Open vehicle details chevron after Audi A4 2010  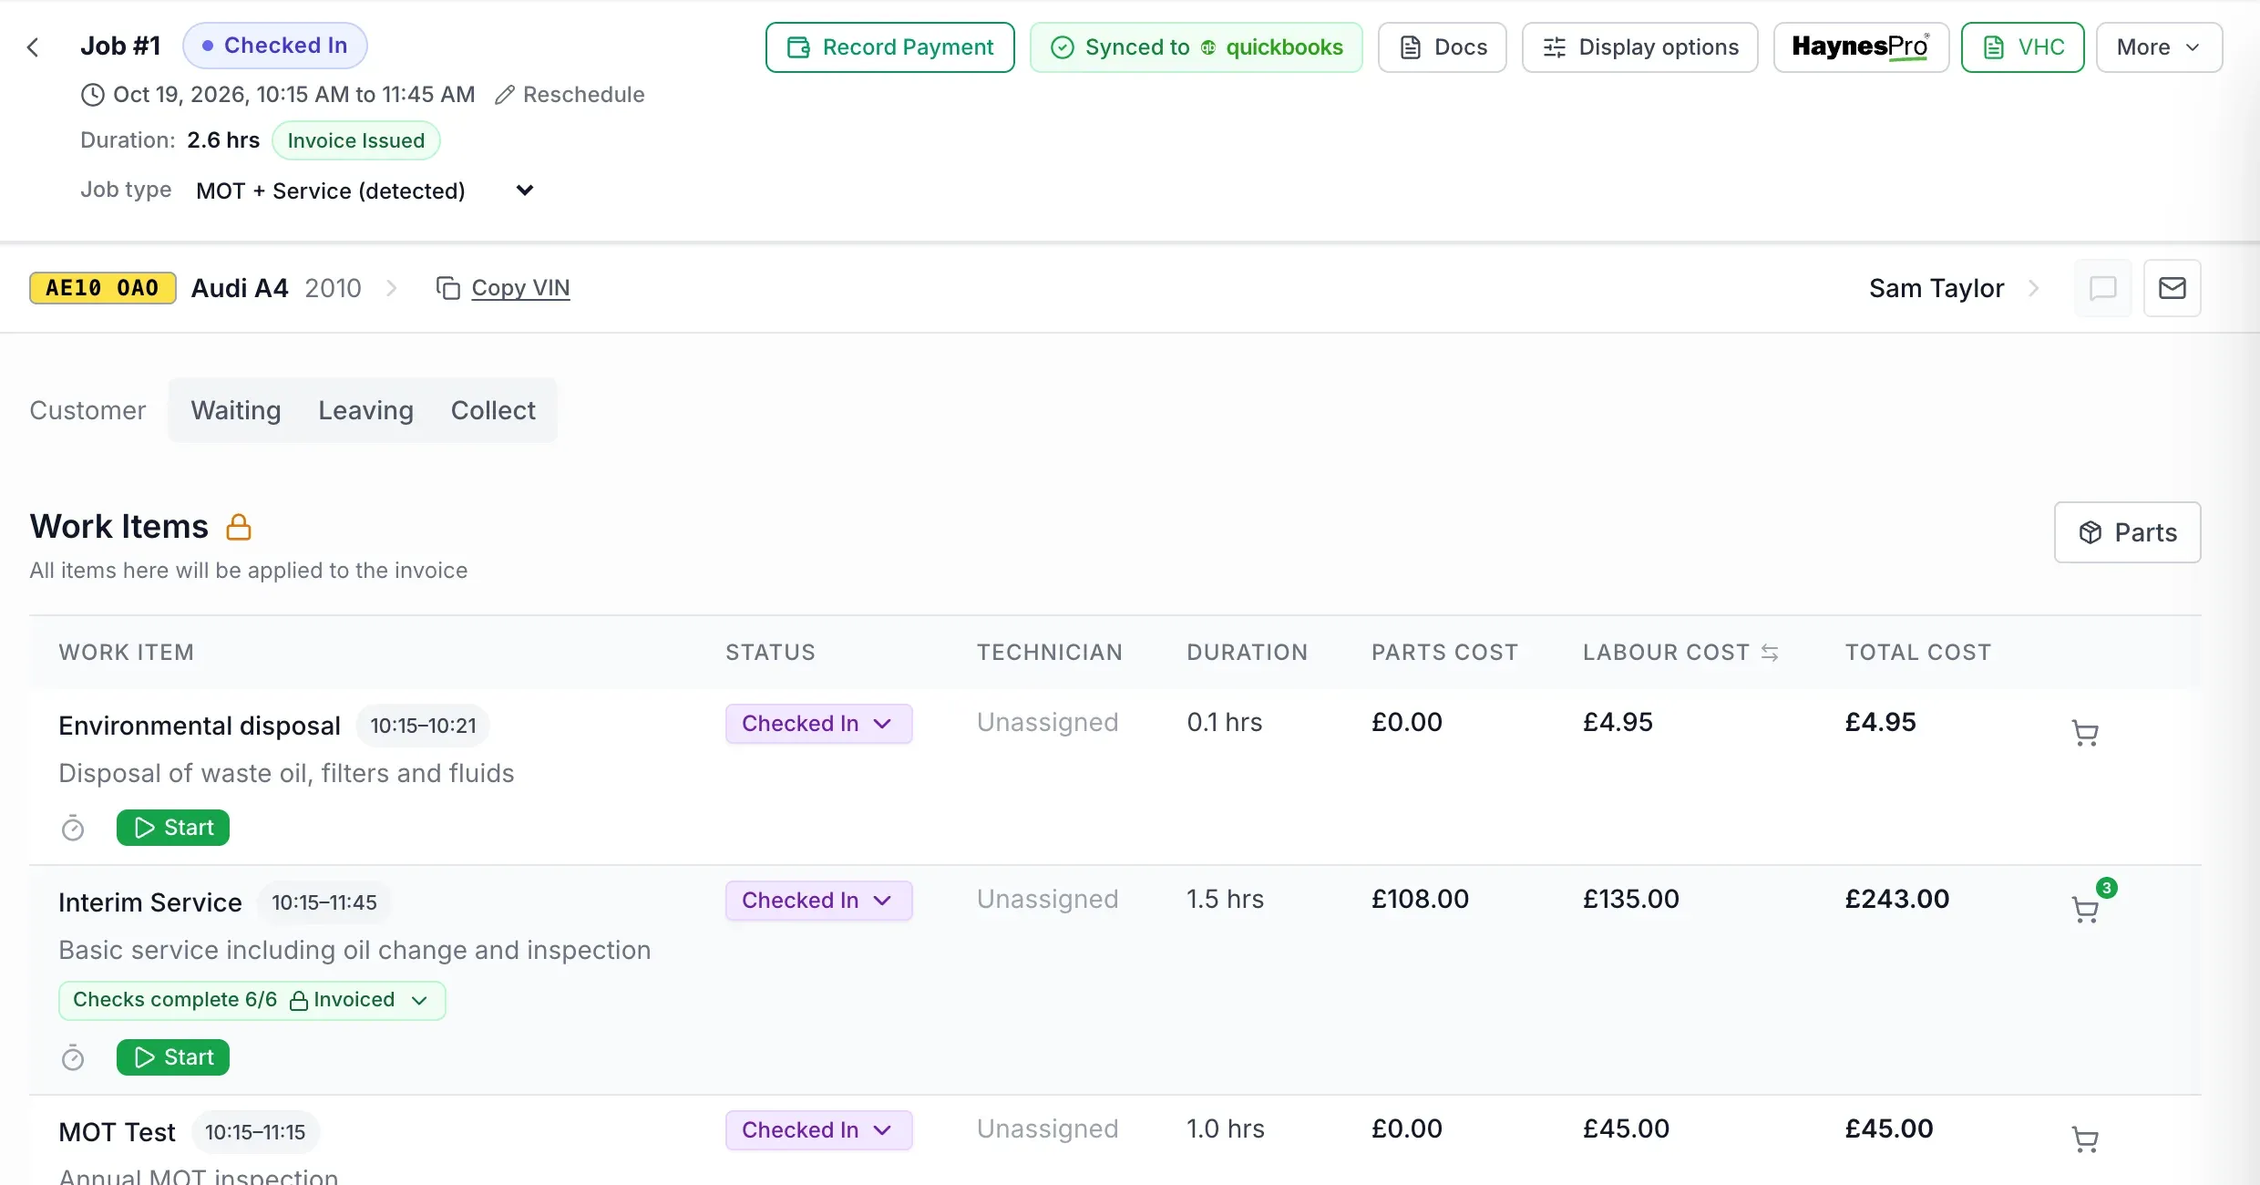392,288
